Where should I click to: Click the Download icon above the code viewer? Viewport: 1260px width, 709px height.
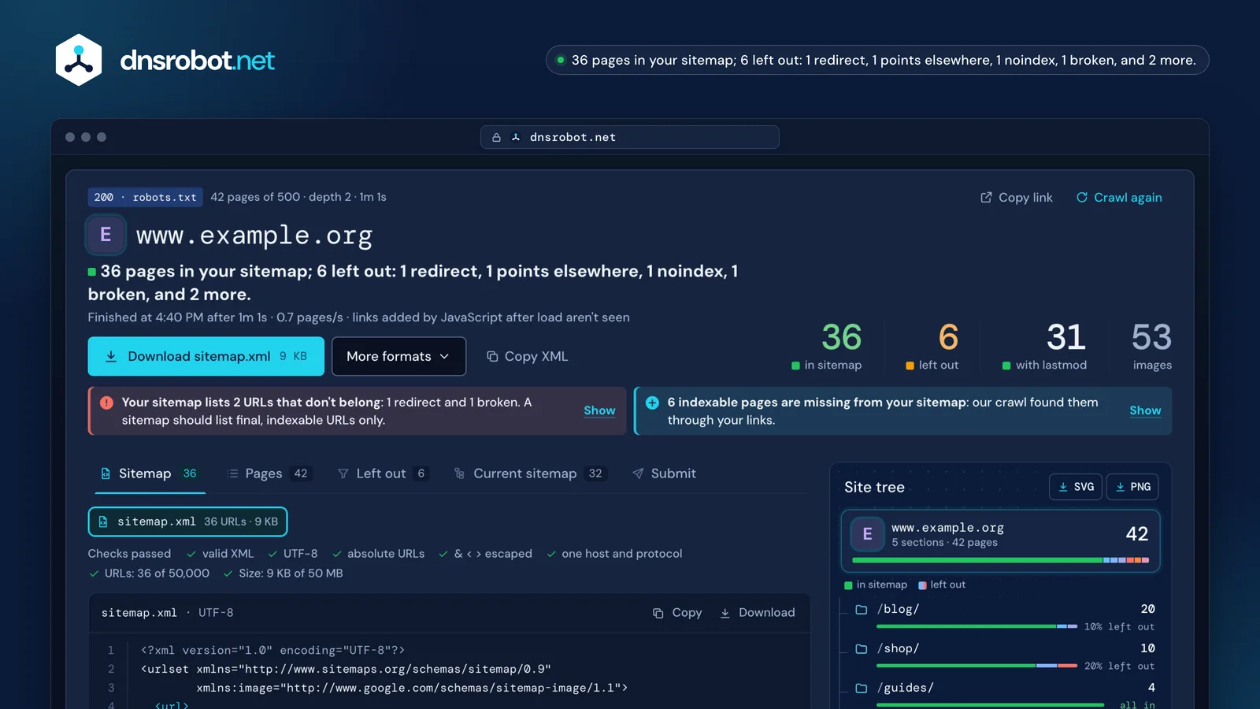click(x=725, y=613)
